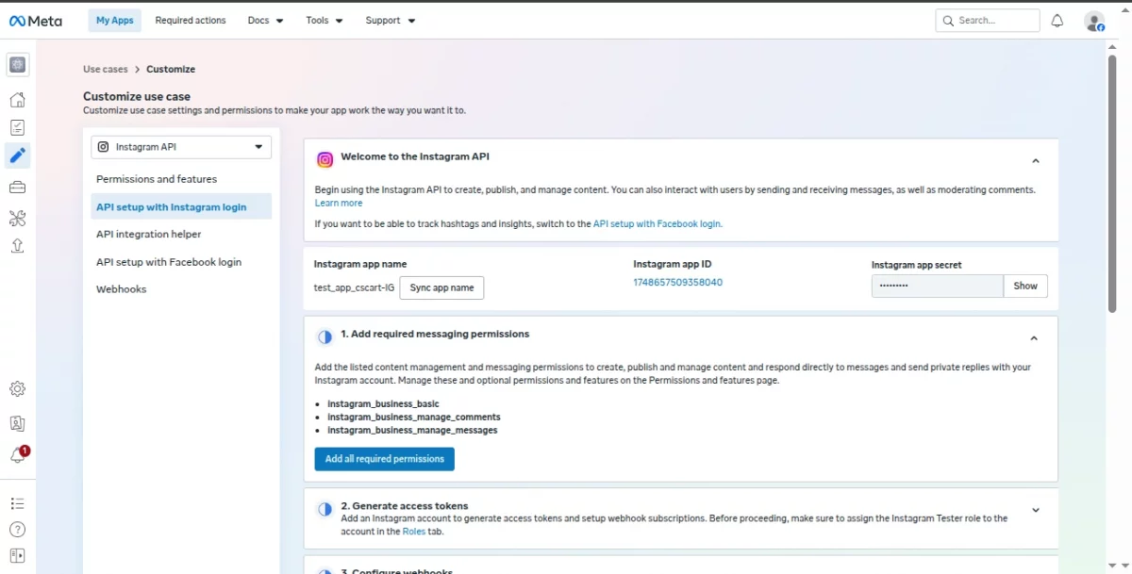1132x574 pixels.
Task: Follow the Learn more link
Action: 339,203
